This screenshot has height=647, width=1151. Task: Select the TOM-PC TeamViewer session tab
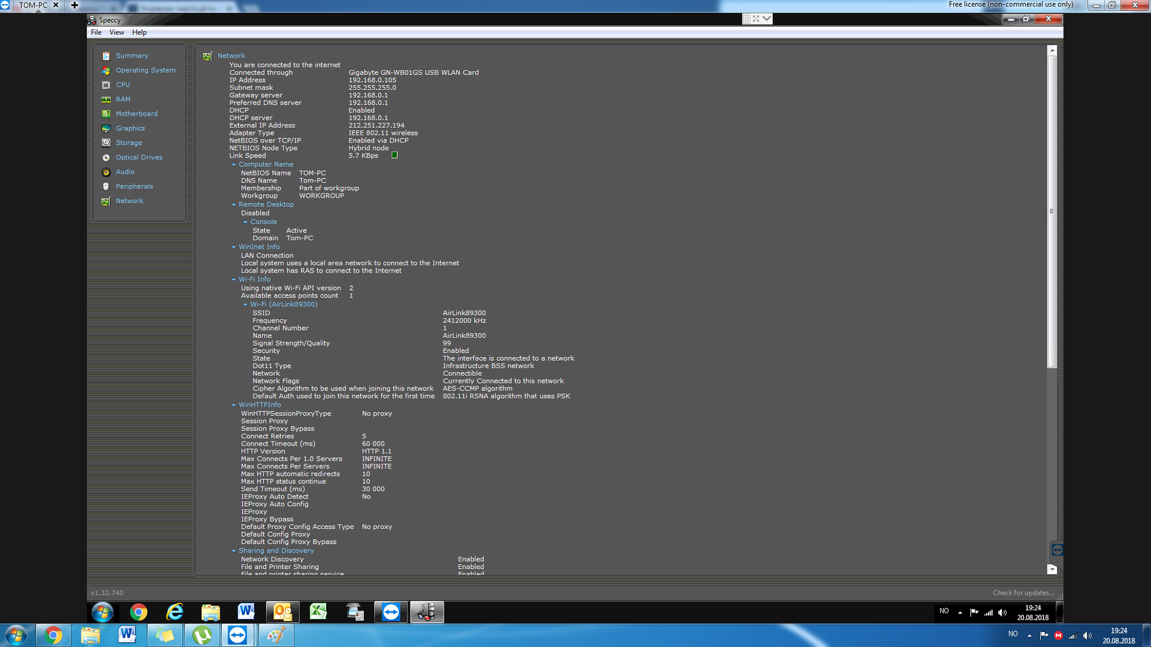pos(34,5)
